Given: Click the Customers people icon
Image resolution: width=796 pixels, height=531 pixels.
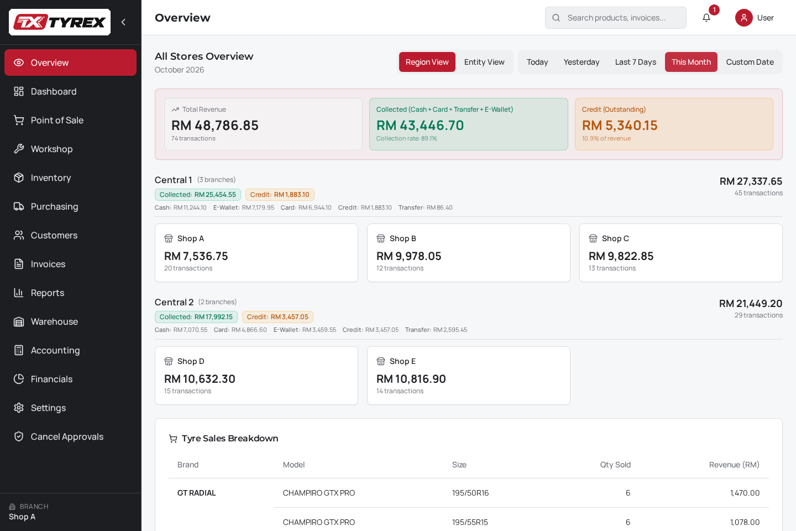Looking at the screenshot, I should (19, 235).
